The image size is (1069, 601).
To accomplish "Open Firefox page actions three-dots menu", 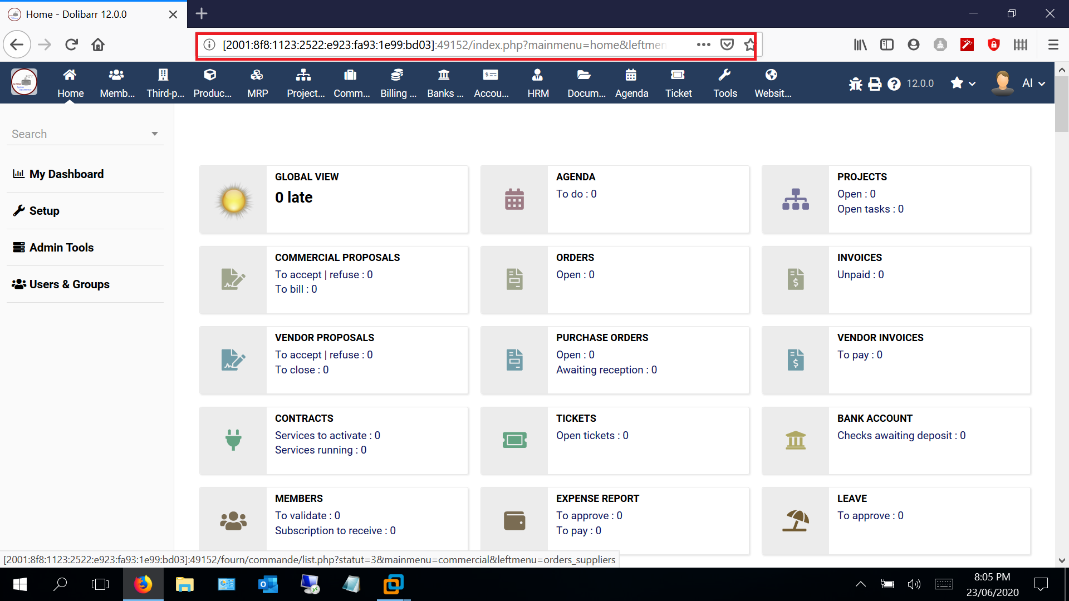I will coord(703,45).
